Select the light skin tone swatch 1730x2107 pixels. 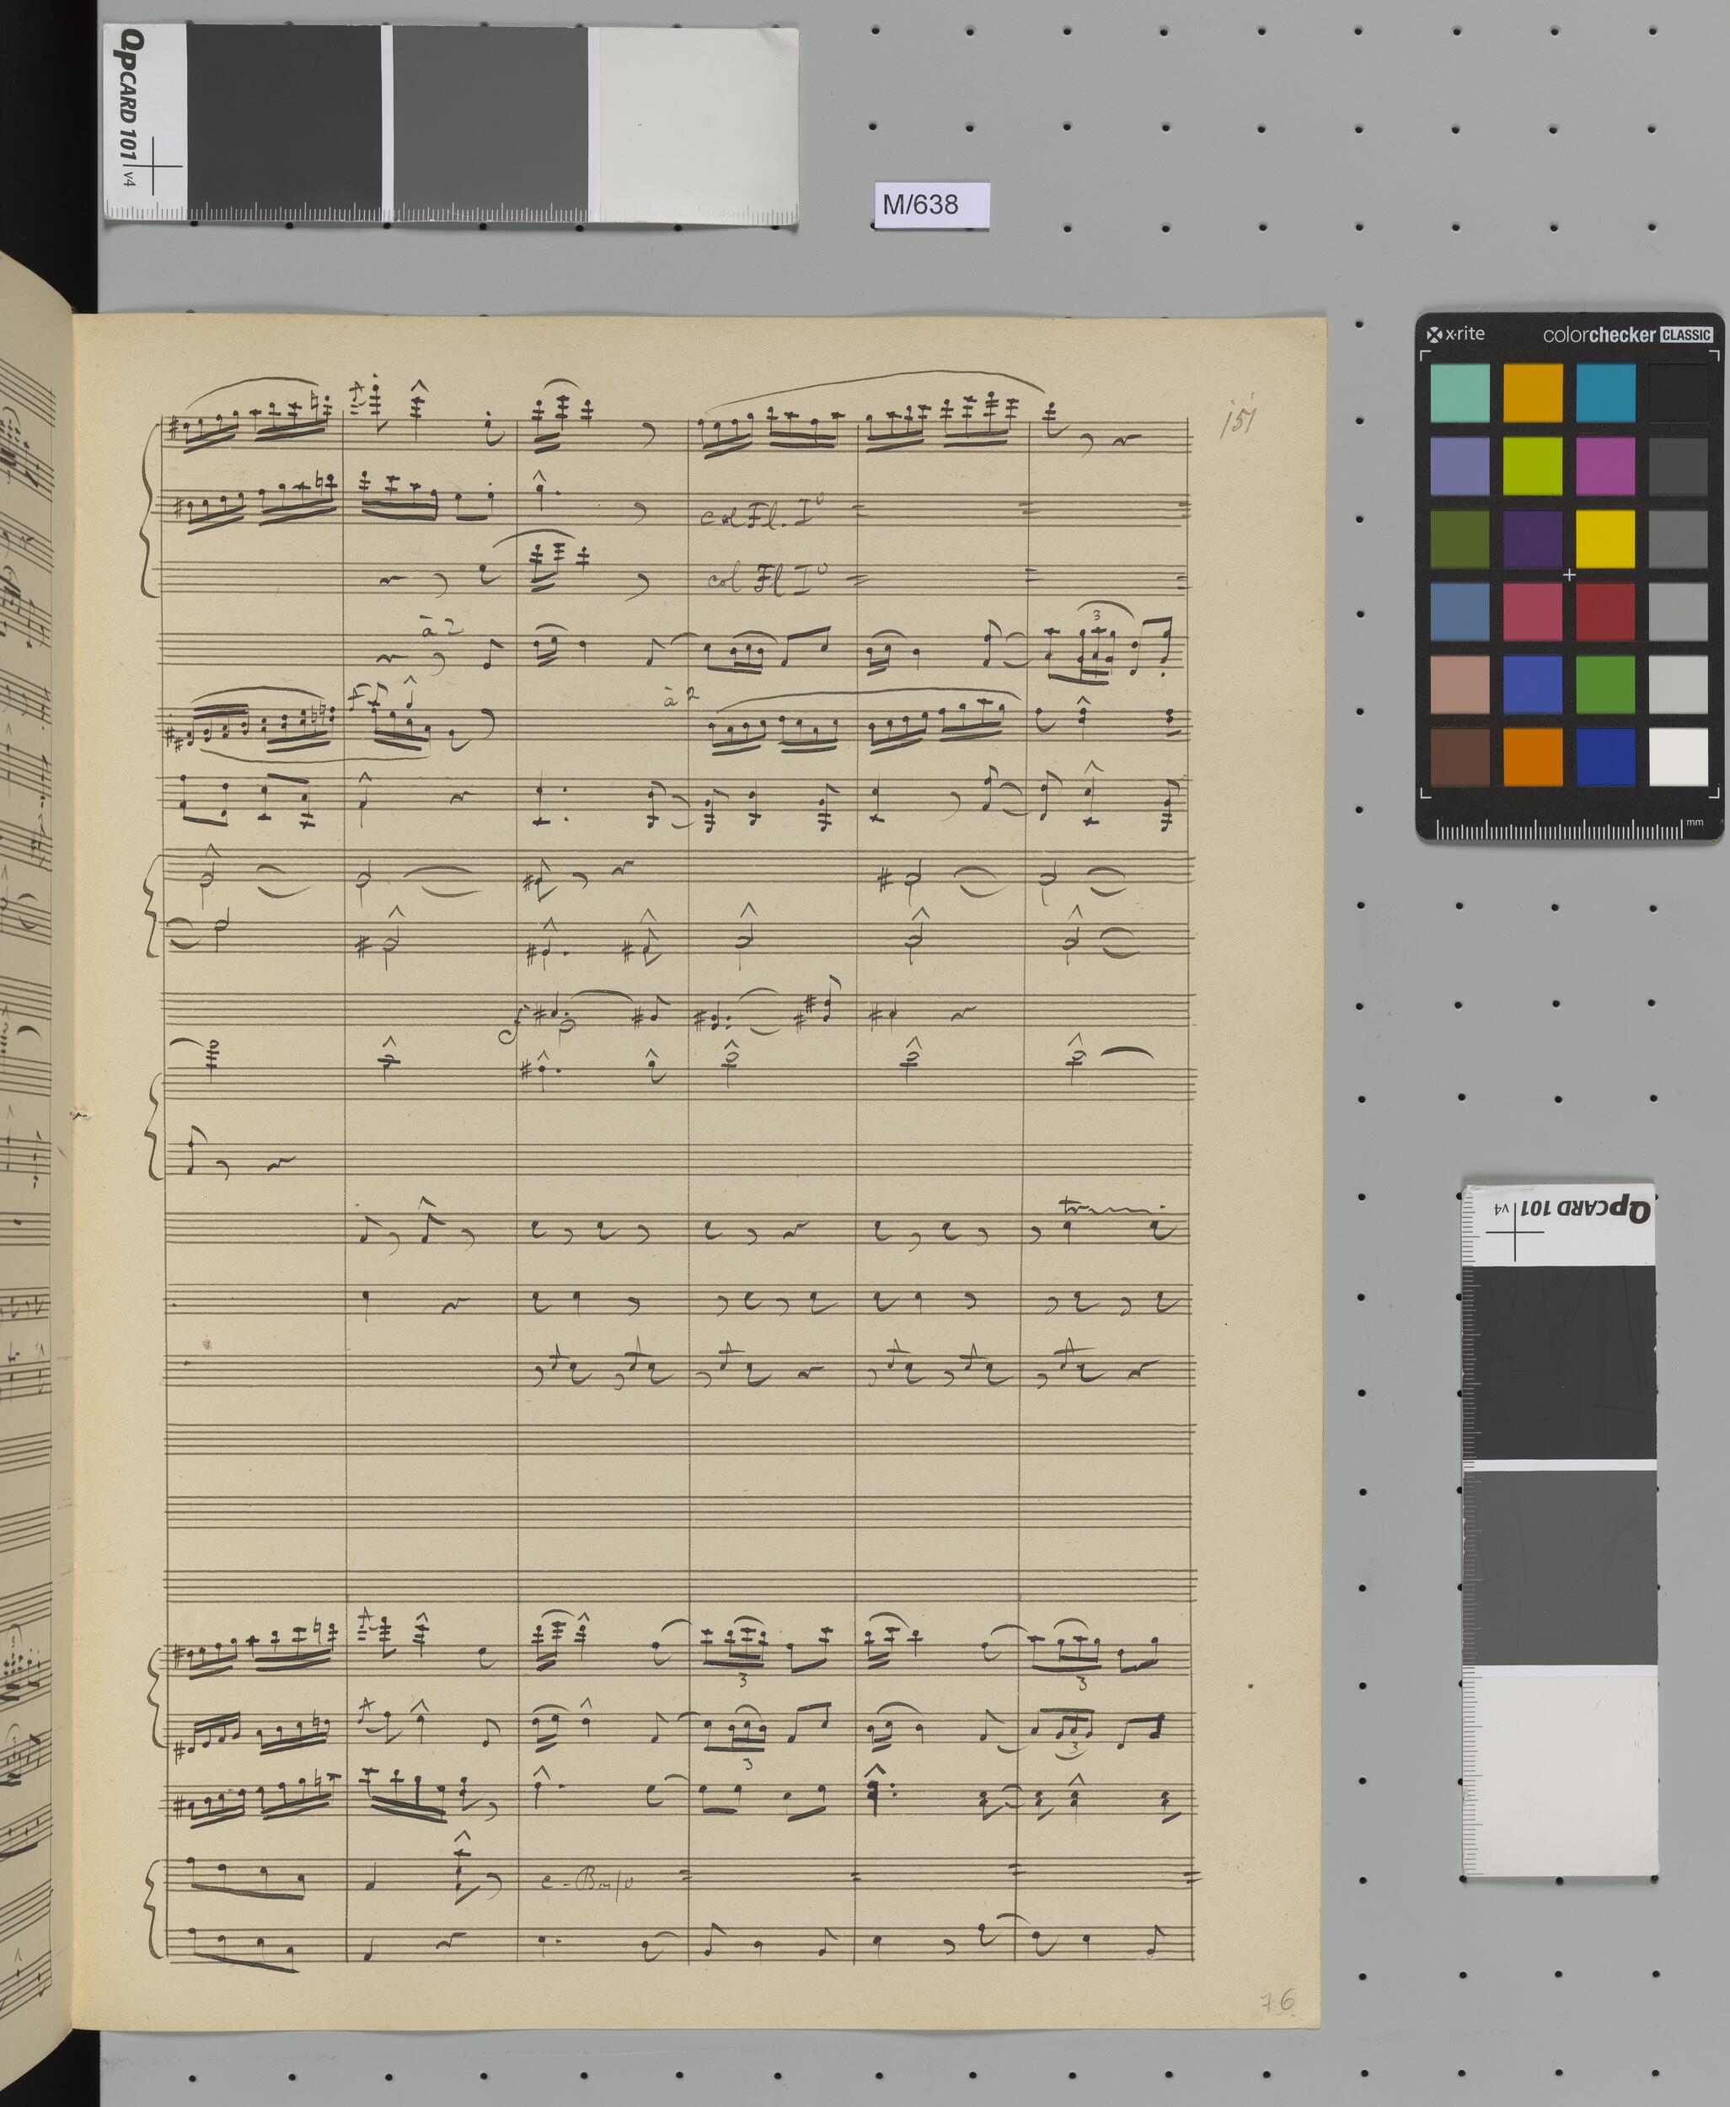1460,684
